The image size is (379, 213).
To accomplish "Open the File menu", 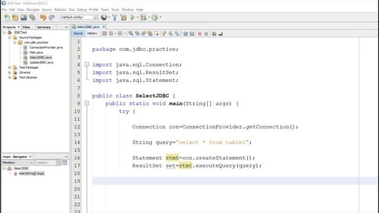I will 4,9.
